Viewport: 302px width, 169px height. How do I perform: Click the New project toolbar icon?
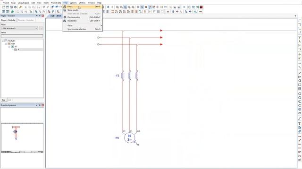coord(3,7)
